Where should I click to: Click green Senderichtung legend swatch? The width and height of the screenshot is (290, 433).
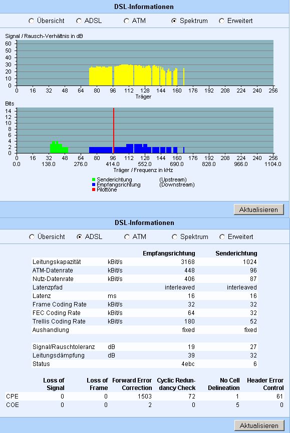94,179
